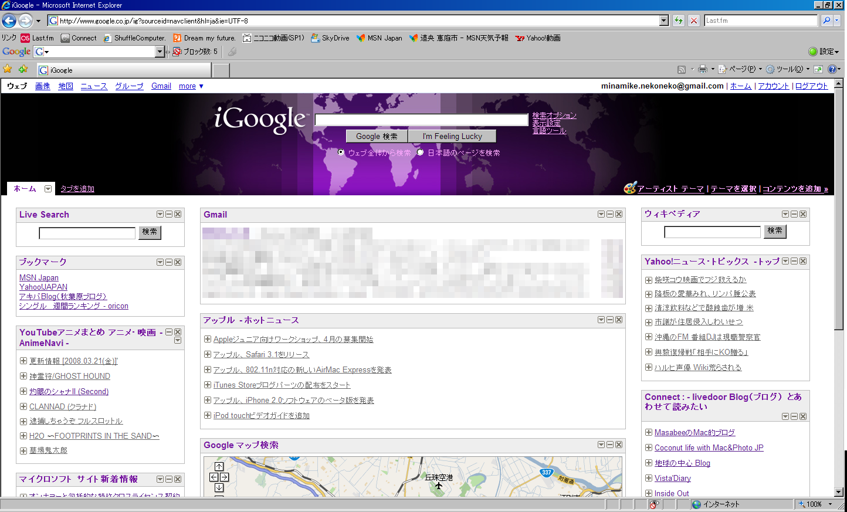847x512 pixels.
Task: Pan the Google map down with arrow
Action: 219,487
